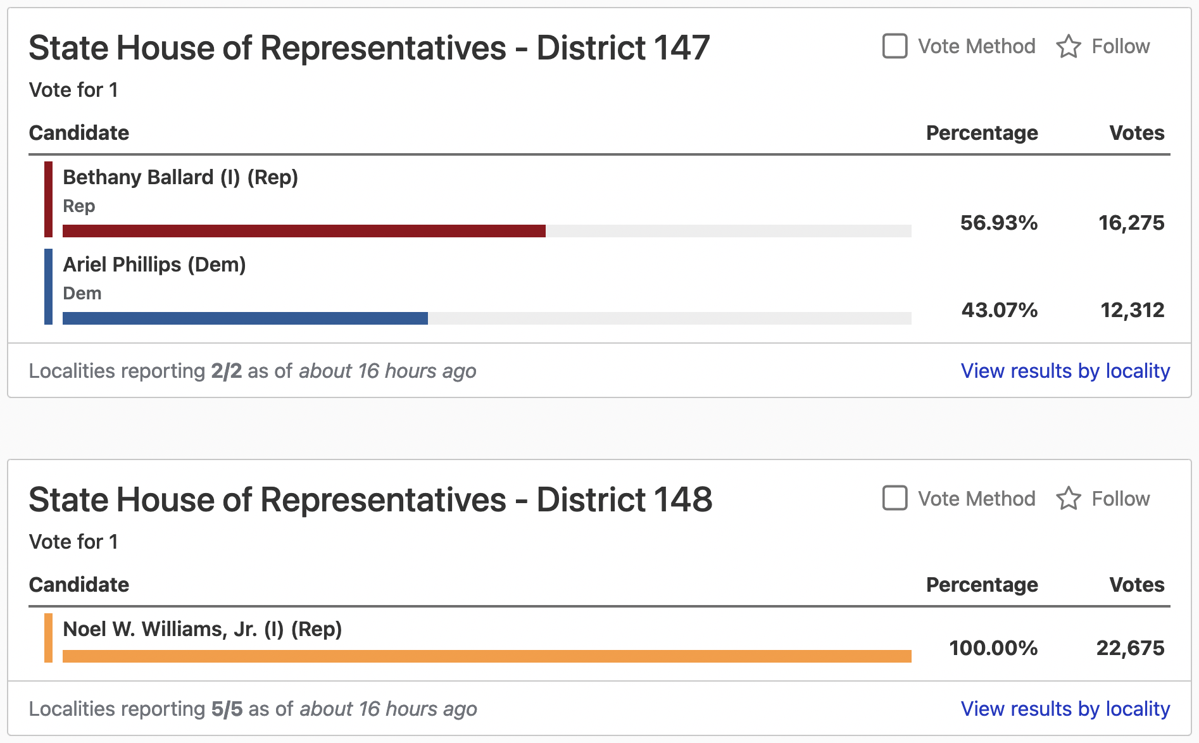Enable Vote Method checkbox for District 148
Image resolution: width=1199 pixels, height=743 pixels.
click(x=895, y=498)
